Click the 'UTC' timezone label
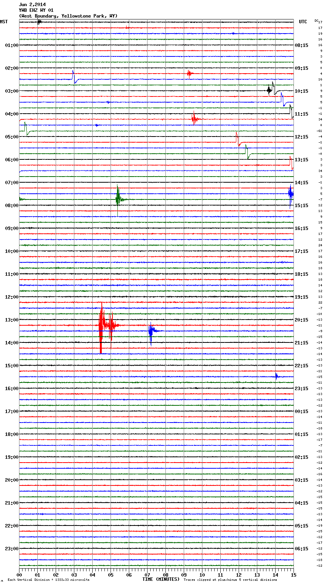The image size is (324, 585). click(x=303, y=22)
